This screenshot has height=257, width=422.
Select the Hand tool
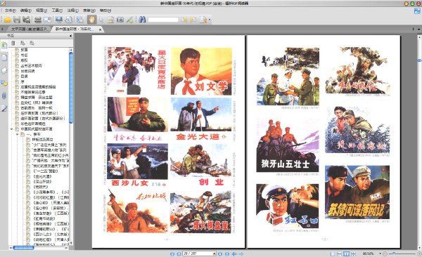tap(91, 20)
